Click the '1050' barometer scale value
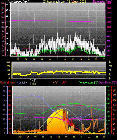The width and height of the screenshot is (117, 140). (x=109, y=8)
